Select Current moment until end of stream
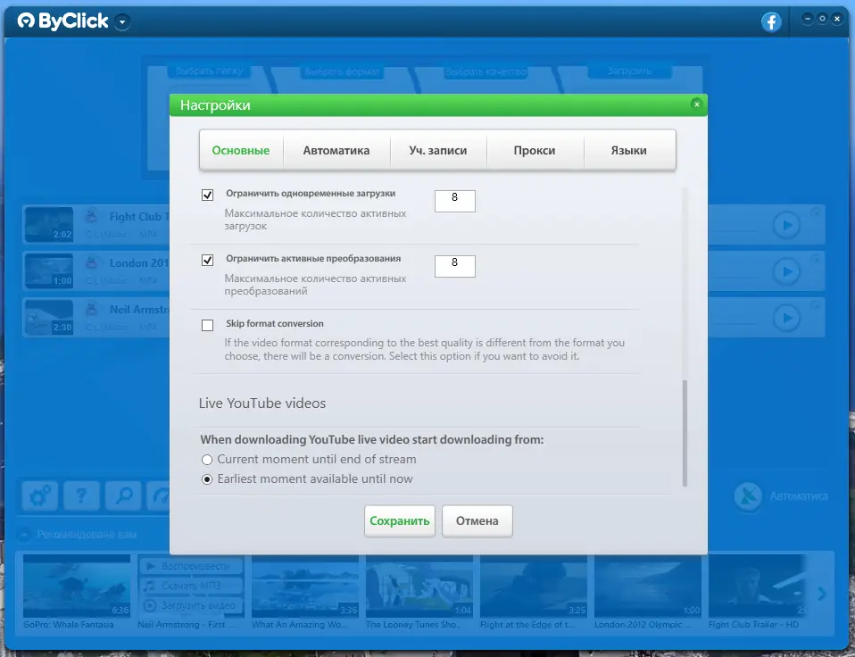This screenshot has height=657, width=855. point(207,460)
